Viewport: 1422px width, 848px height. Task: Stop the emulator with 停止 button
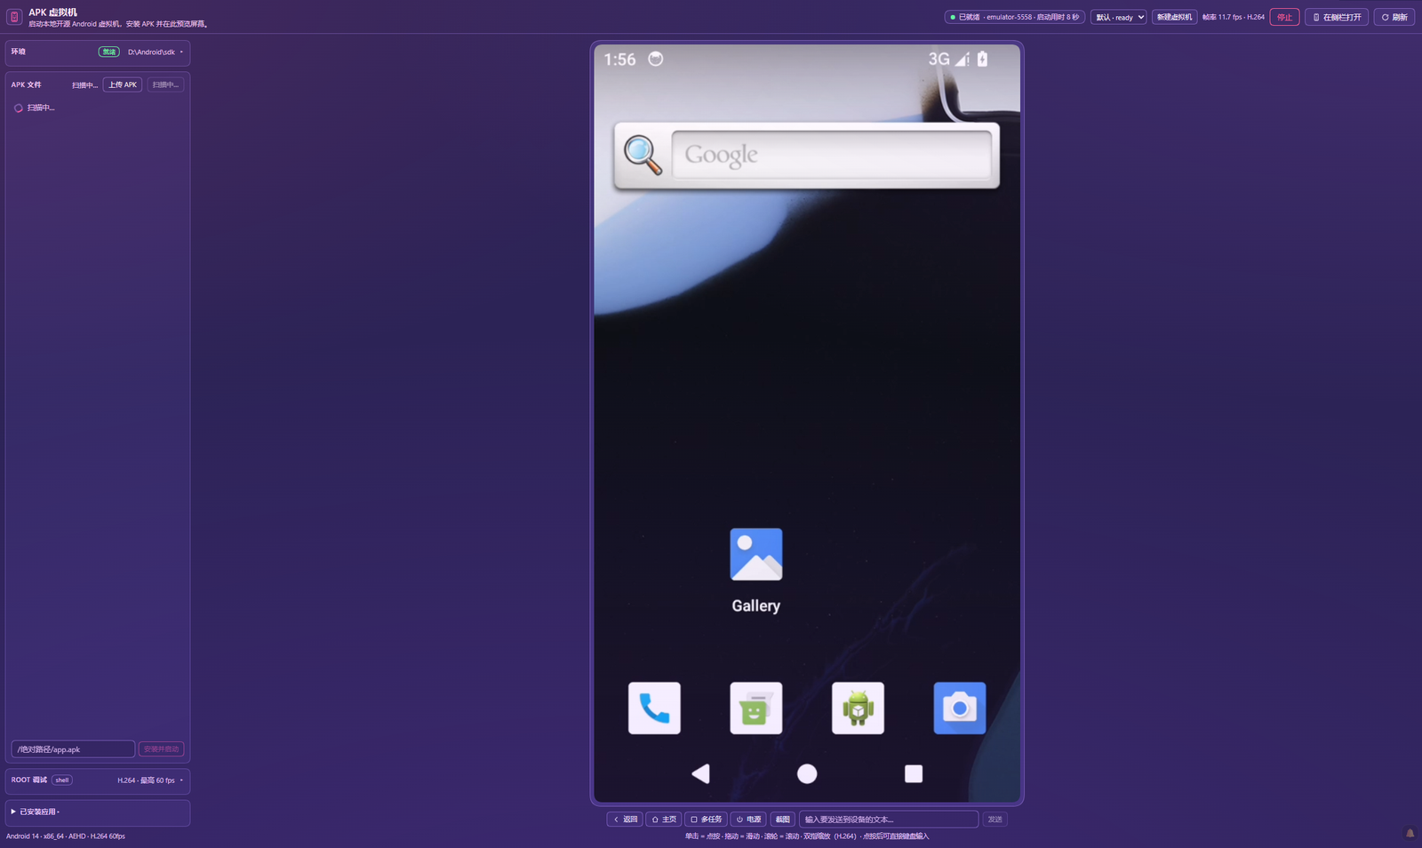tap(1284, 17)
